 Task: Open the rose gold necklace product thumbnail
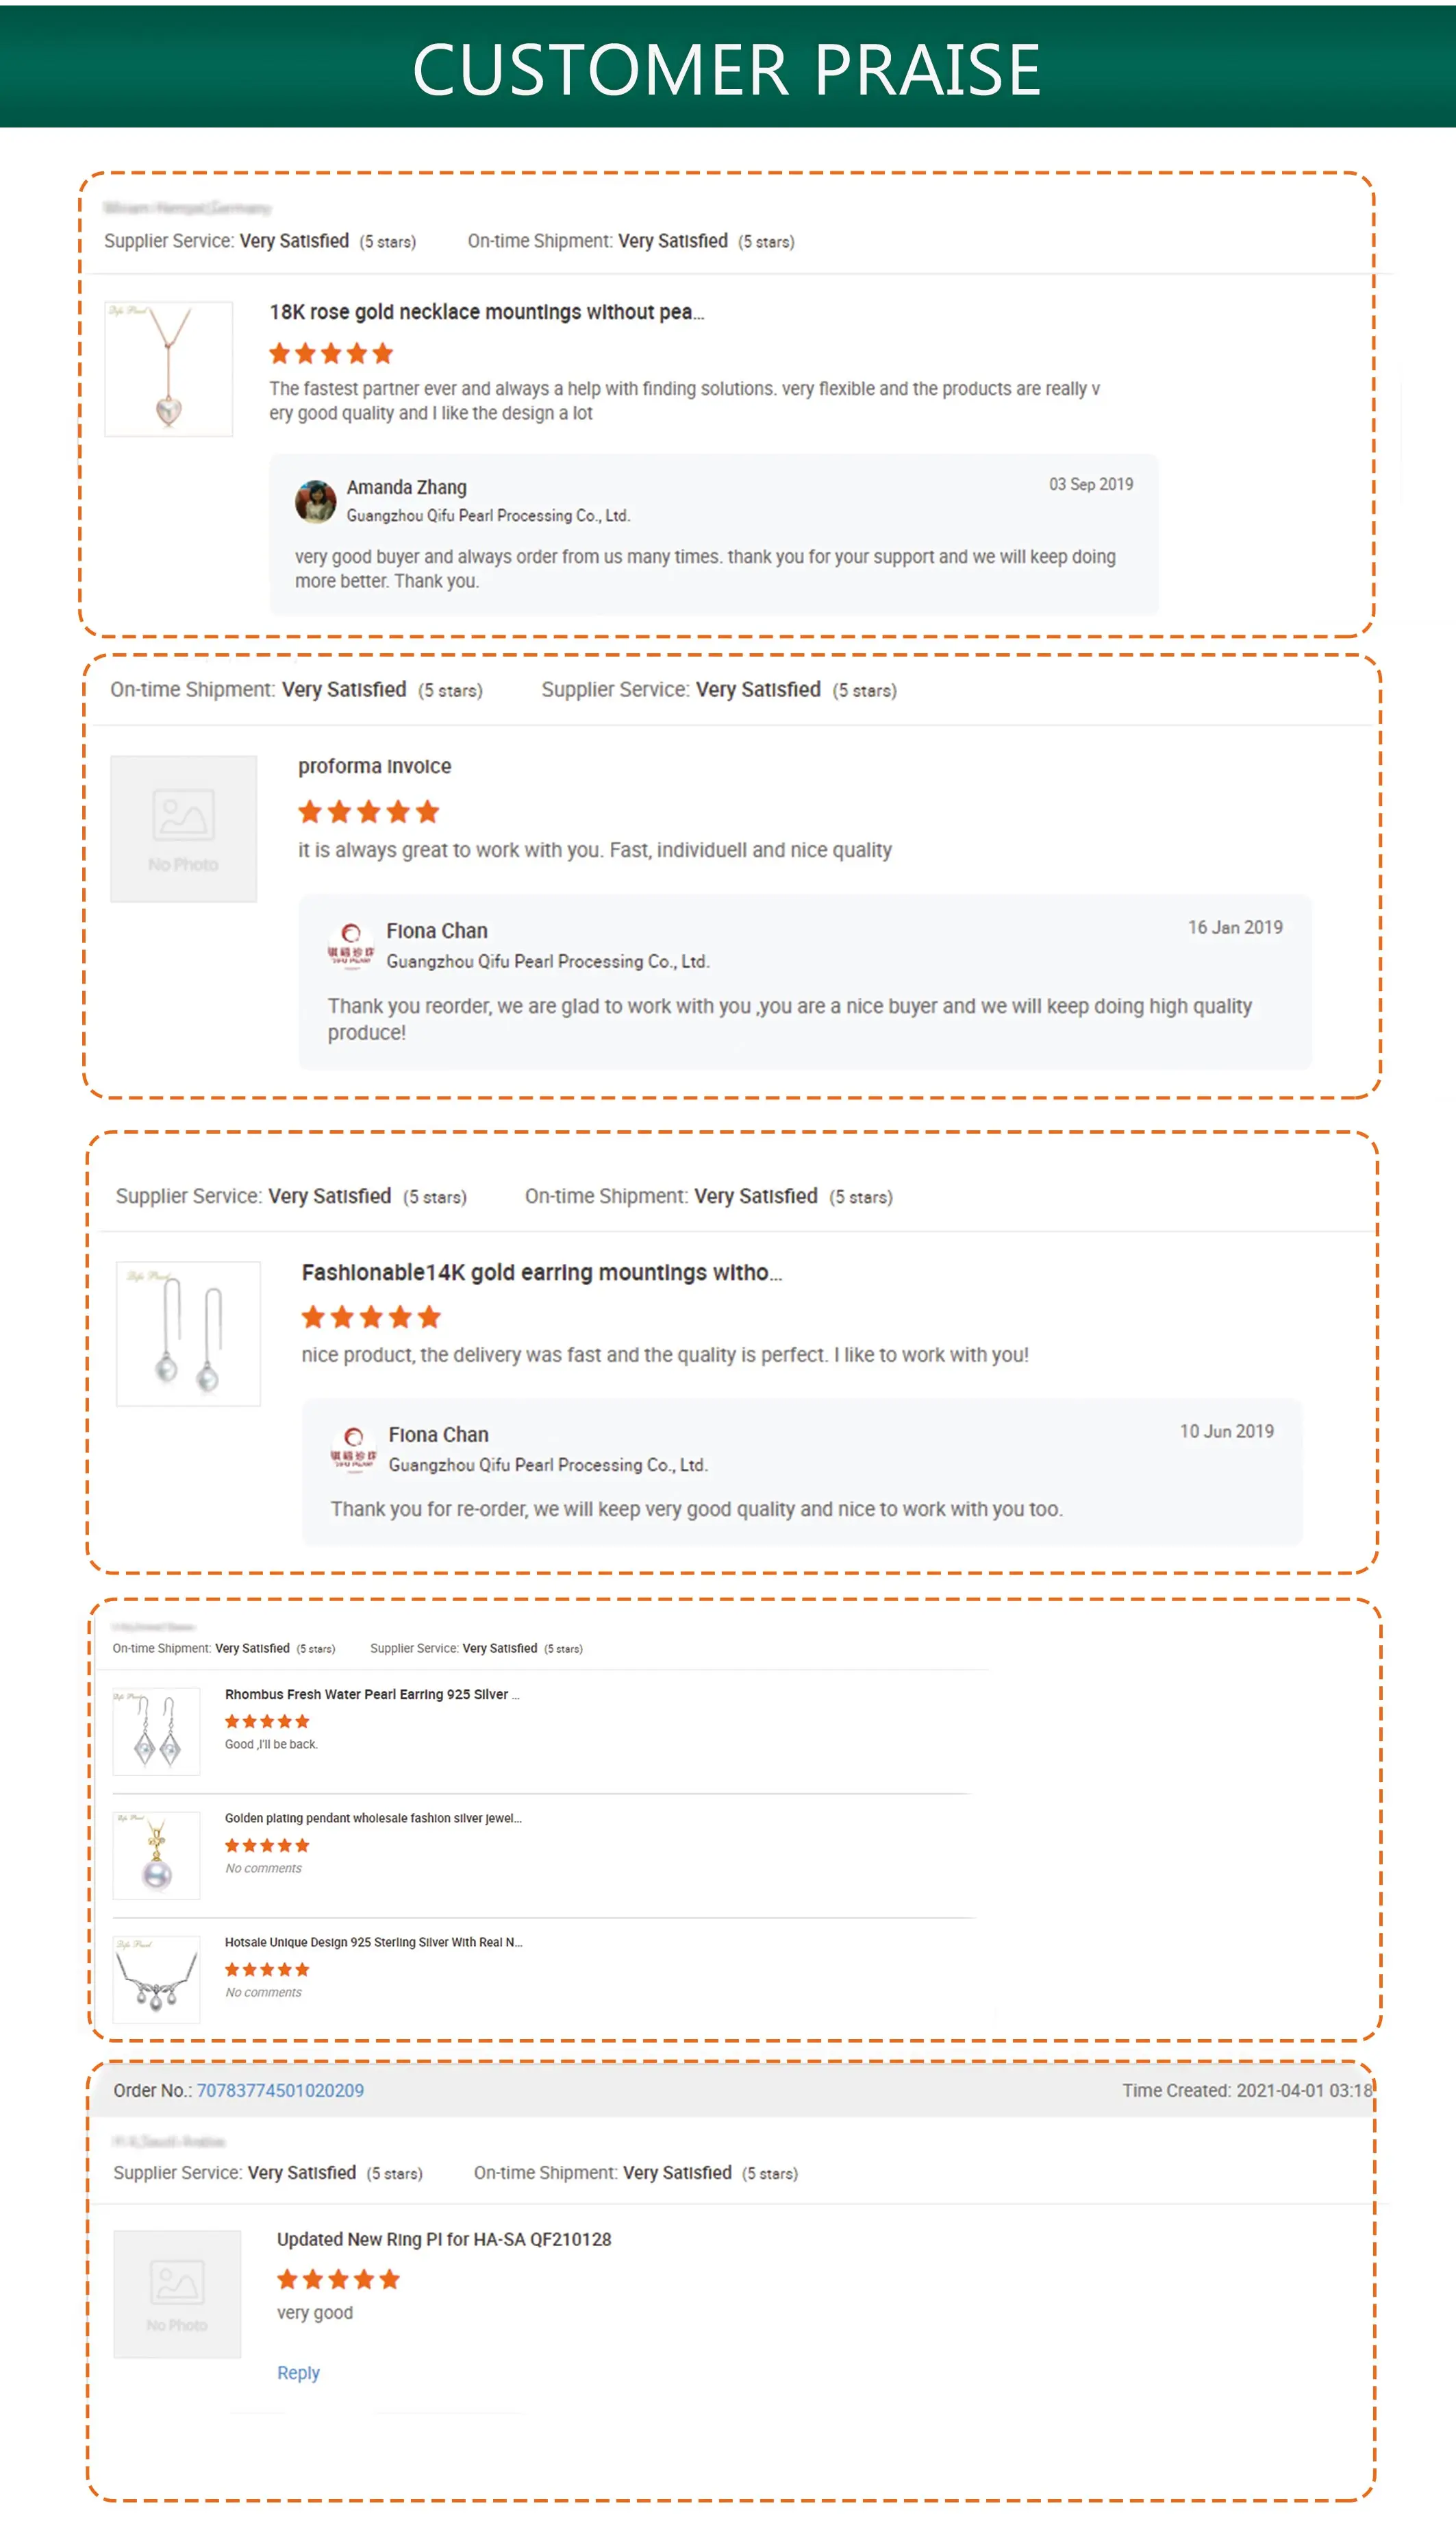[169, 368]
